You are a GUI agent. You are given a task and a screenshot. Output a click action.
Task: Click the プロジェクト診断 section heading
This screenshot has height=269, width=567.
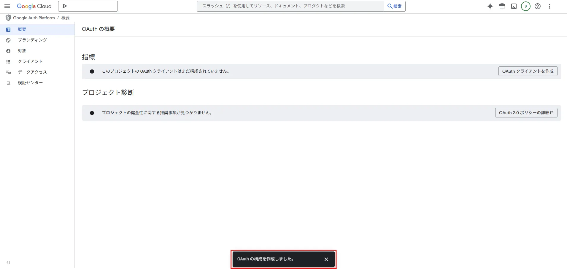click(x=108, y=93)
